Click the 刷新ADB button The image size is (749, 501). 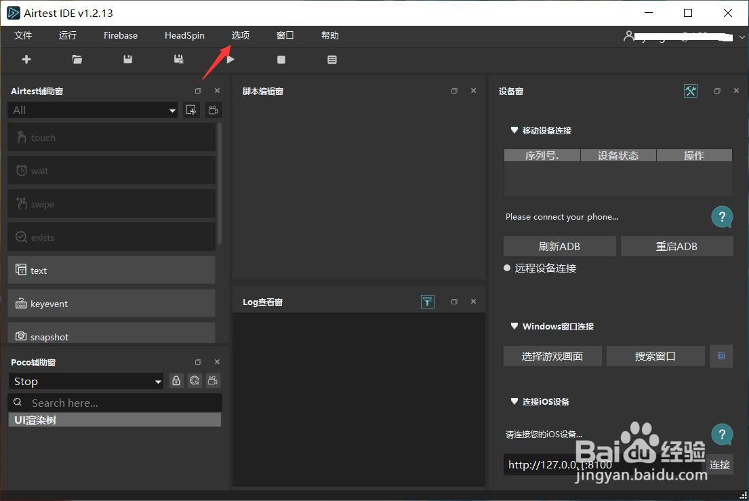(x=559, y=246)
